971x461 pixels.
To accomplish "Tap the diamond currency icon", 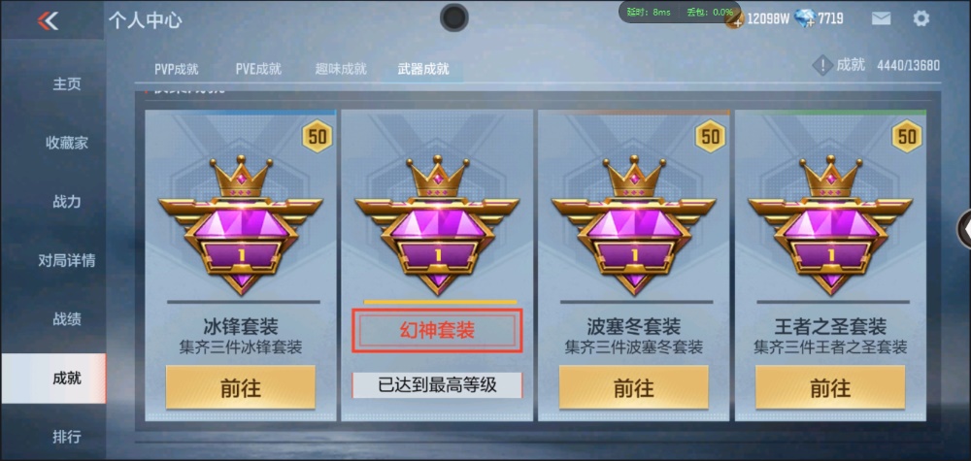I will 804,19.
